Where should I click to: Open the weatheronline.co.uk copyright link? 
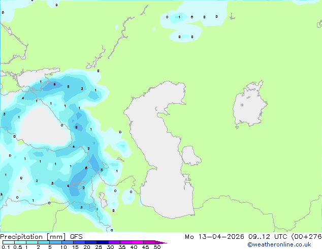pyautogui.click(x=279, y=244)
